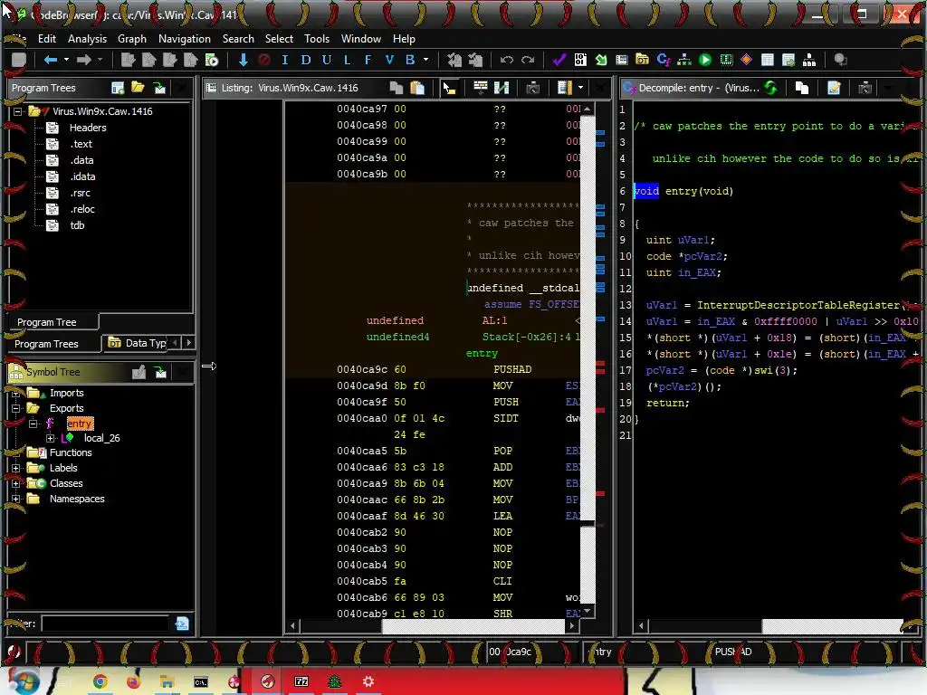
Task: Click the edit notepad icon in Decompile panel
Action: [834, 88]
